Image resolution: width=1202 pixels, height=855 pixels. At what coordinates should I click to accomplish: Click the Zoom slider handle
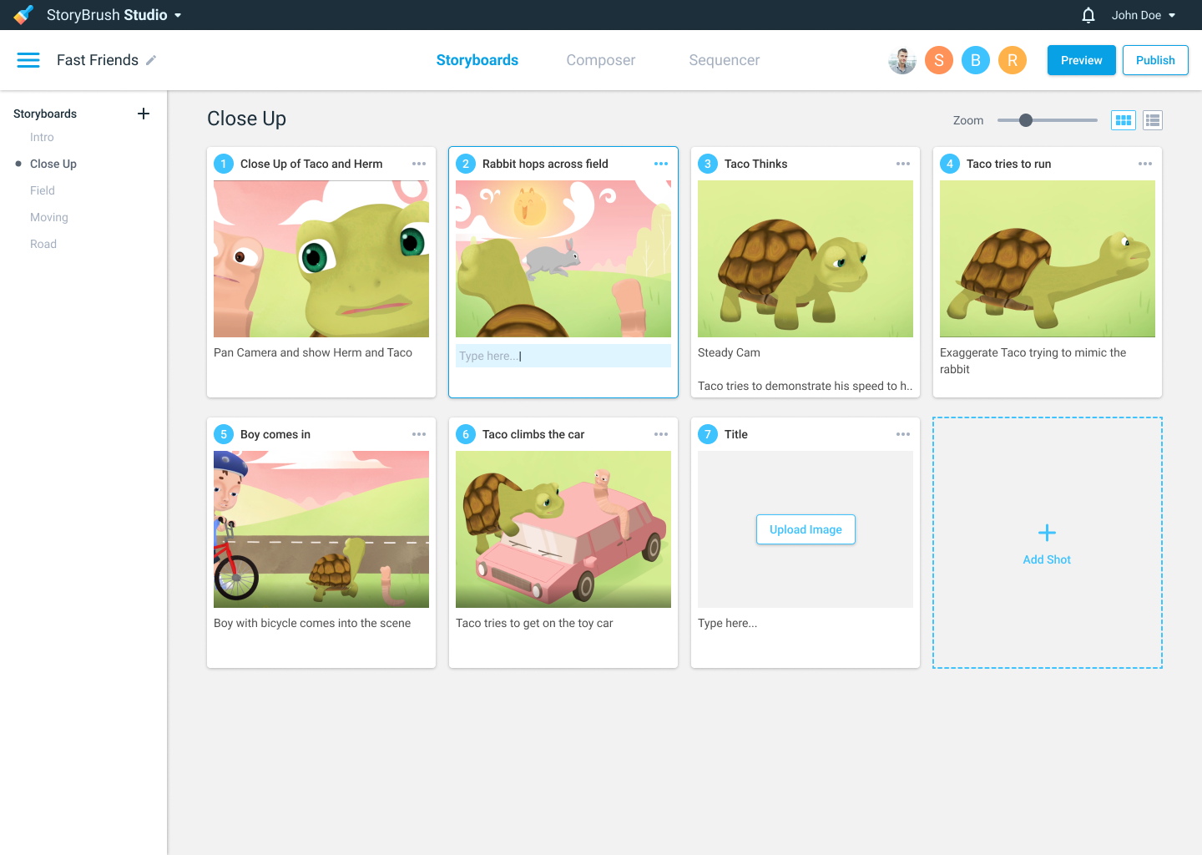tap(1026, 120)
